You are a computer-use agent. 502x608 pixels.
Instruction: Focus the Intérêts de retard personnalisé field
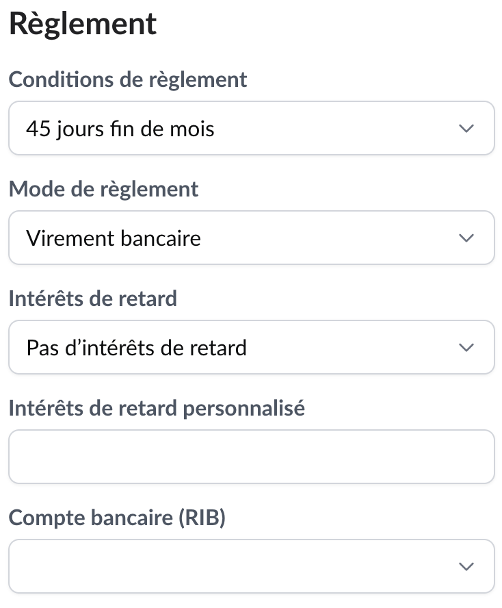(x=251, y=457)
